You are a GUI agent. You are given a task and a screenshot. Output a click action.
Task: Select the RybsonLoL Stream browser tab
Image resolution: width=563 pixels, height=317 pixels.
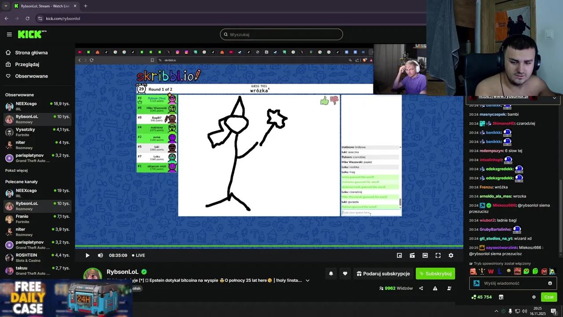pyautogui.click(x=45, y=6)
